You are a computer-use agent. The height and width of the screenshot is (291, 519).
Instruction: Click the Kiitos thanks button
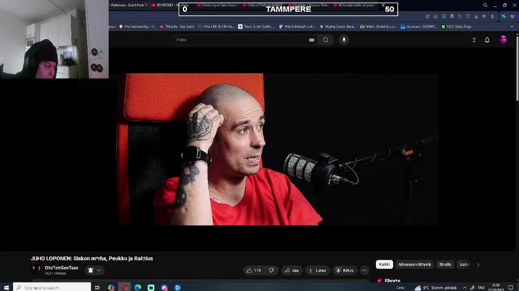(x=344, y=270)
